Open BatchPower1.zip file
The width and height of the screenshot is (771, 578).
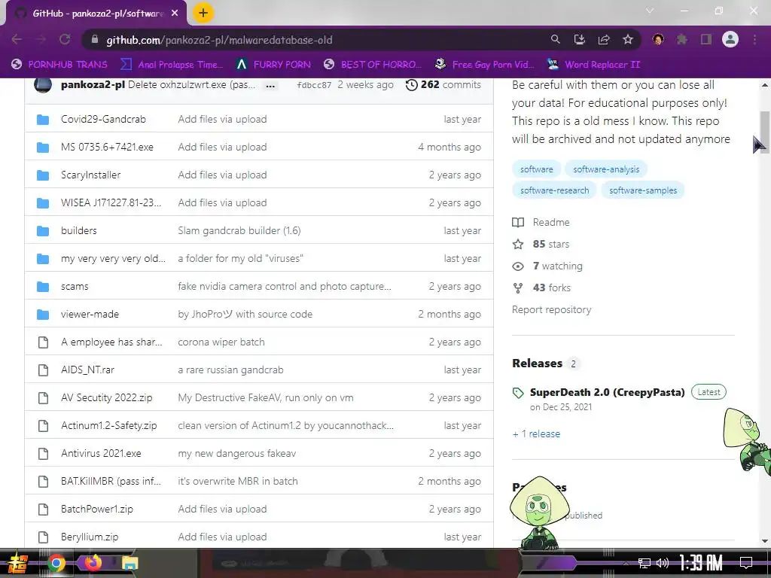tap(97, 510)
